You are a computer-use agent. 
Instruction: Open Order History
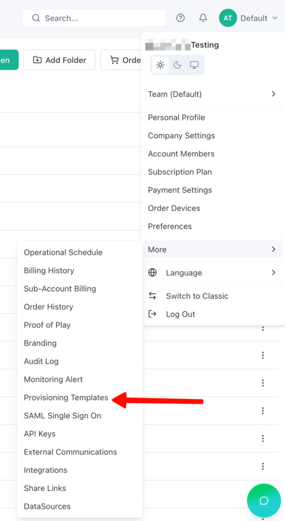tap(49, 307)
